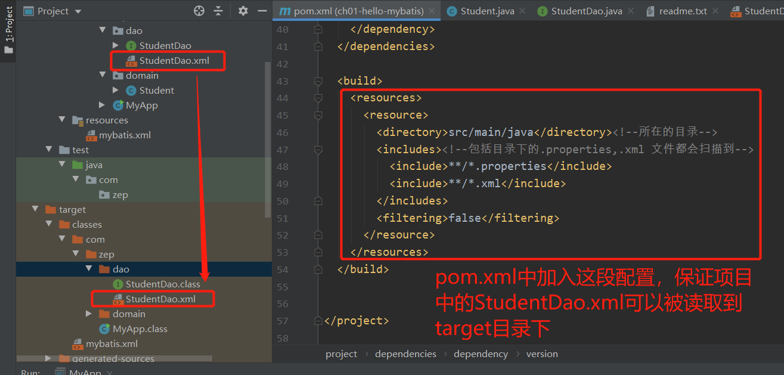Click fold marker at </project> line 57
Screen dimensions: 784x375
click(318, 321)
